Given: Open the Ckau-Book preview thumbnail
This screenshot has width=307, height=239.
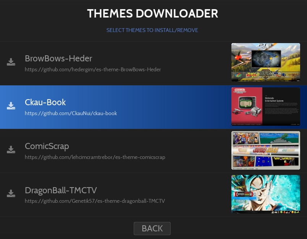Looking at the screenshot, I should click(266, 107).
